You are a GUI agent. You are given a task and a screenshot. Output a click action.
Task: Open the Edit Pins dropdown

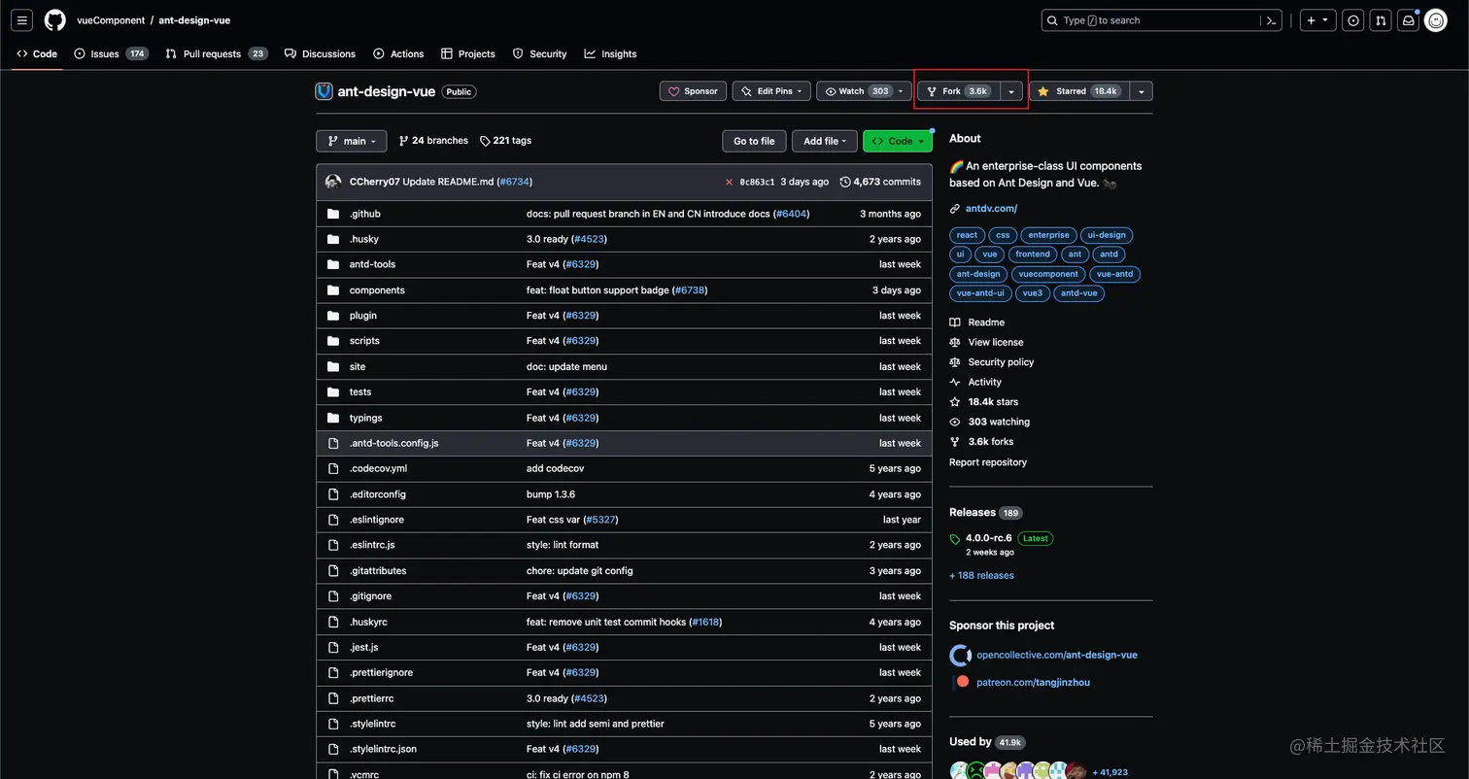771,91
